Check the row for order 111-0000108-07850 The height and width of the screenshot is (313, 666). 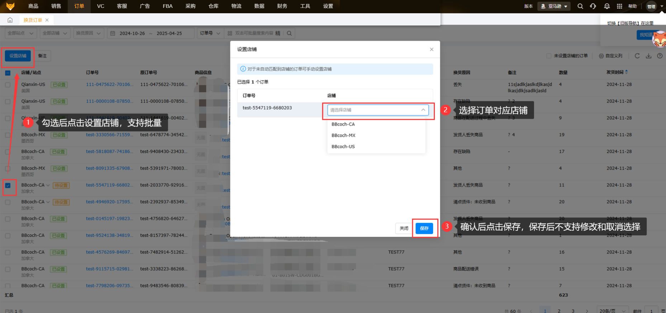pyautogui.click(x=8, y=102)
